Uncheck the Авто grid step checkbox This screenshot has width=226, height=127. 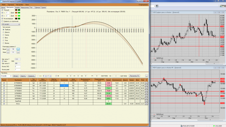tap(3, 61)
